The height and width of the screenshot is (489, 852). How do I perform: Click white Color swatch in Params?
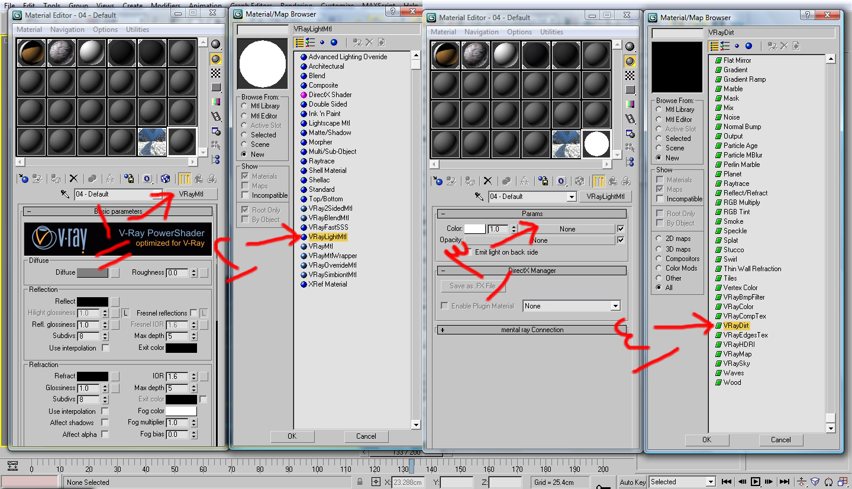[x=475, y=229]
